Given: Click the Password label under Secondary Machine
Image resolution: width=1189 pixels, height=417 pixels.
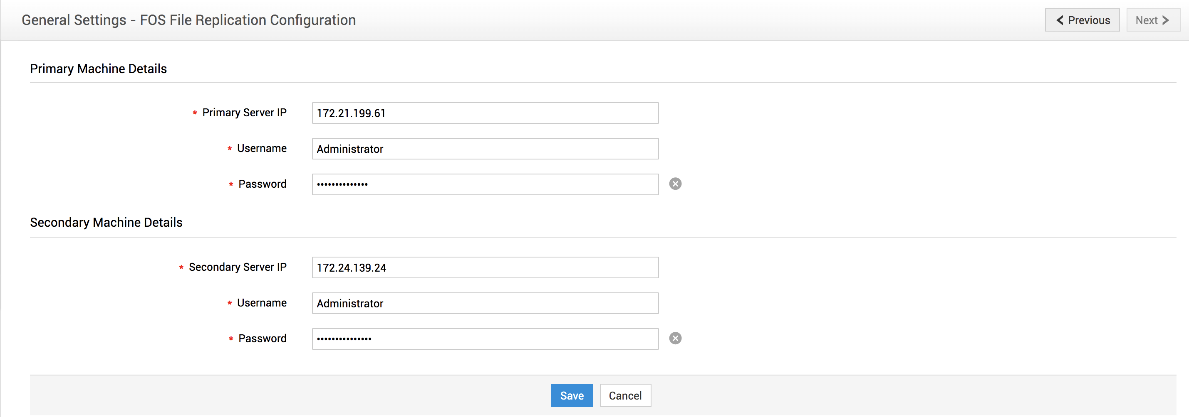Looking at the screenshot, I should [x=262, y=338].
